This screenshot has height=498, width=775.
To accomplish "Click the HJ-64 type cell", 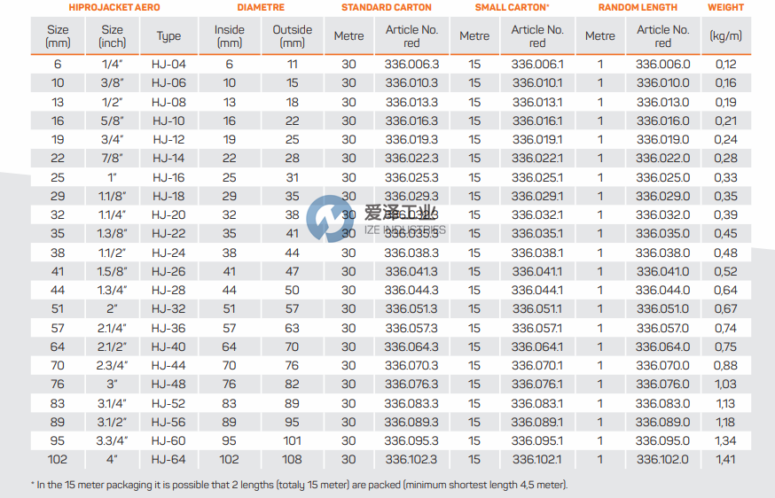I will point(168,460).
